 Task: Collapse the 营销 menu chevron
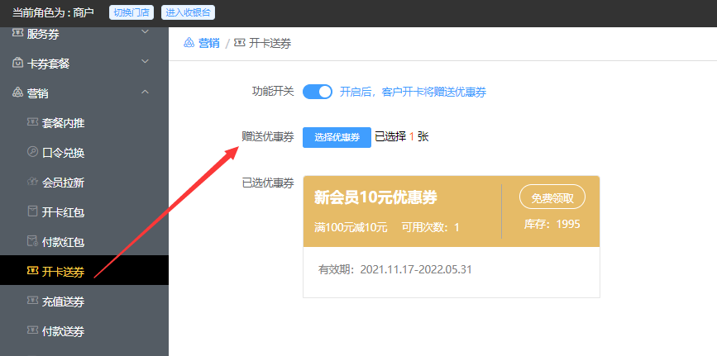(x=145, y=92)
